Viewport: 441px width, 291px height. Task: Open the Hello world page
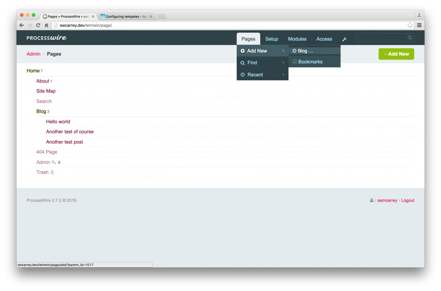[x=58, y=122]
